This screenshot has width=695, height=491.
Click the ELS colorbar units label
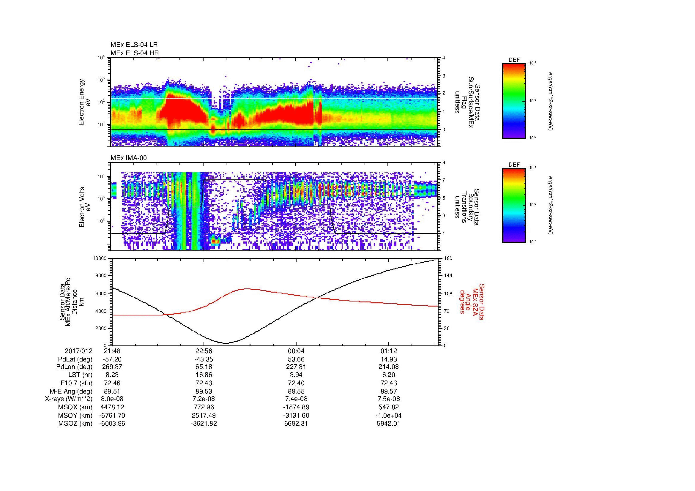click(551, 101)
